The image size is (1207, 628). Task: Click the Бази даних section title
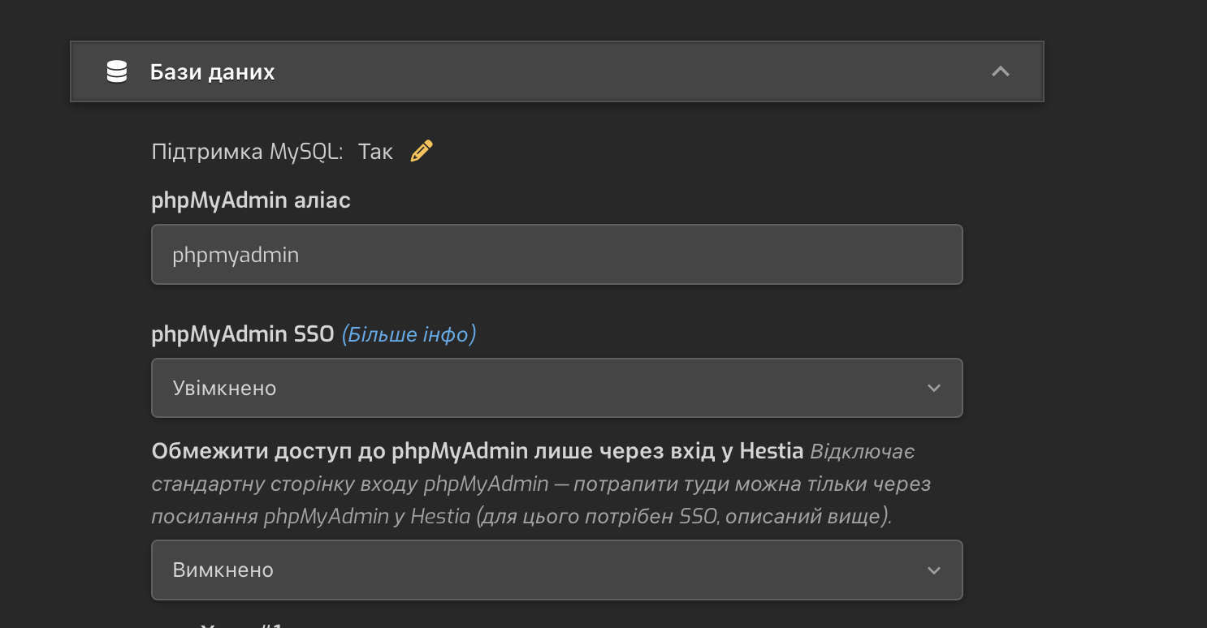pos(213,72)
